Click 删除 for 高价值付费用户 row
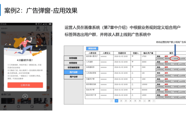Viewport: 186px width, 117px height. (x=166, y=56)
